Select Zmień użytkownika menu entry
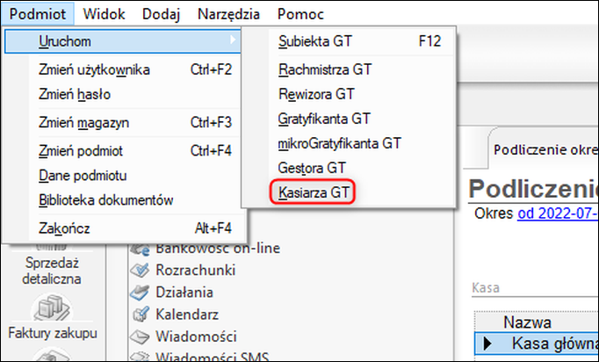The height and width of the screenshot is (362, 599). [94, 69]
